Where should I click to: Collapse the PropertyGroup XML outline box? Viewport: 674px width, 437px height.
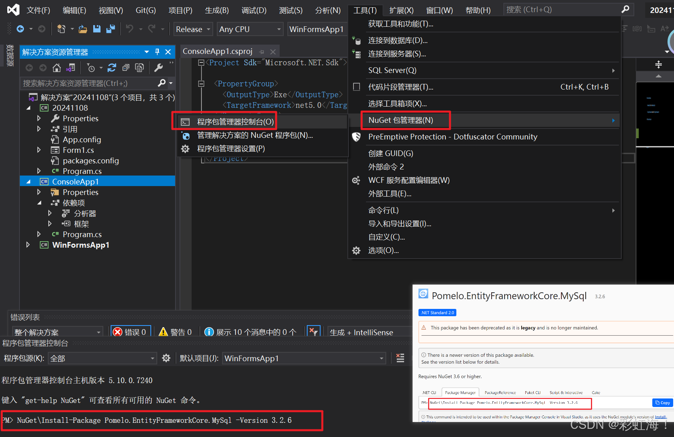point(201,84)
